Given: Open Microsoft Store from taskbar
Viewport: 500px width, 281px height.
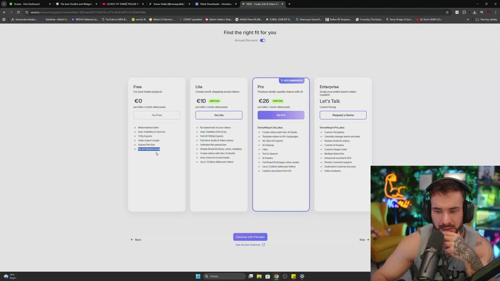Looking at the screenshot, I should coord(268,276).
